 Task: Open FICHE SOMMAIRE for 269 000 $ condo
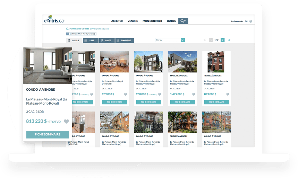(114, 102)
